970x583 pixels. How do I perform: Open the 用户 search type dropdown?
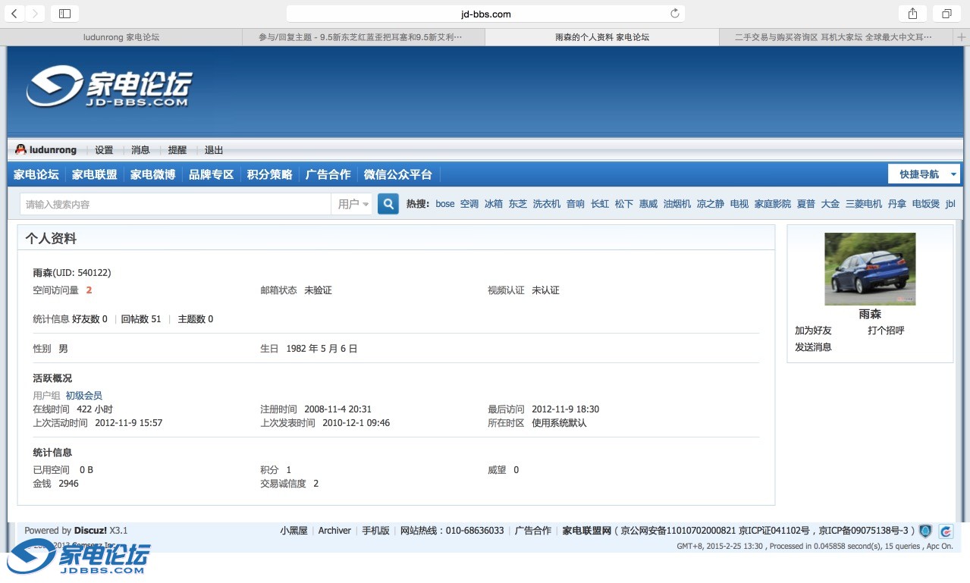pyautogui.click(x=352, y=204)
